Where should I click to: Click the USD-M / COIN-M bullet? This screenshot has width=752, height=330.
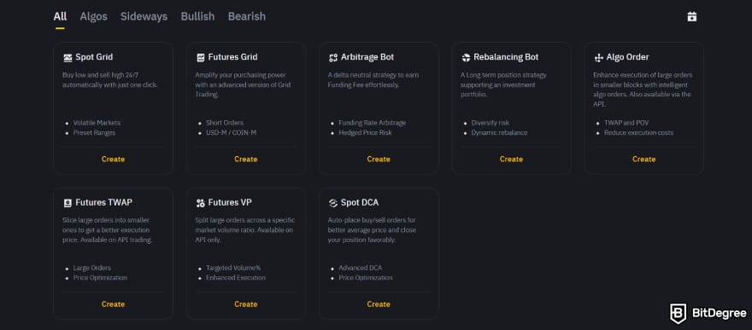[x=232, y=132]
